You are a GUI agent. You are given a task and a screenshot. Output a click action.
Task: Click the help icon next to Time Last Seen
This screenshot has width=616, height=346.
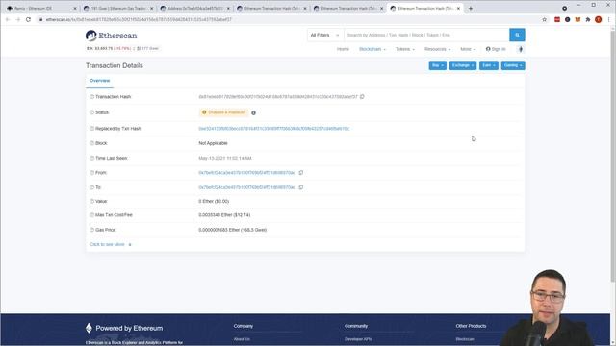[92, 158]
